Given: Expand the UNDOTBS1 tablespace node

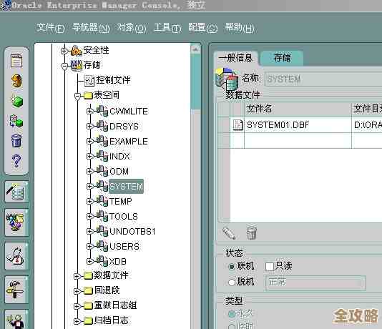Looking at the screenshot, I should click(x=89, y=231).
